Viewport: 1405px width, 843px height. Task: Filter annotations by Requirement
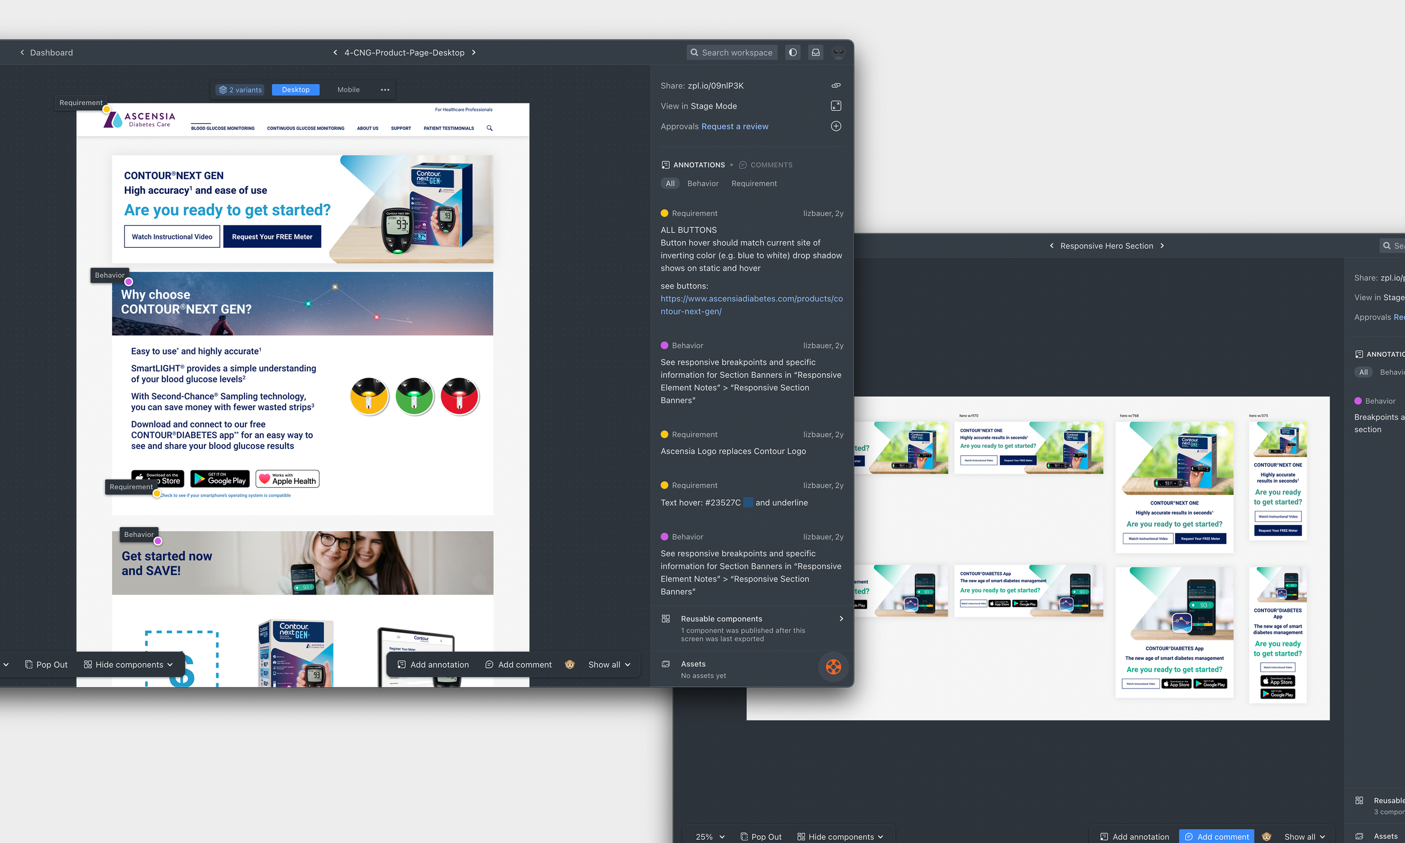click(x=754, y=183)
